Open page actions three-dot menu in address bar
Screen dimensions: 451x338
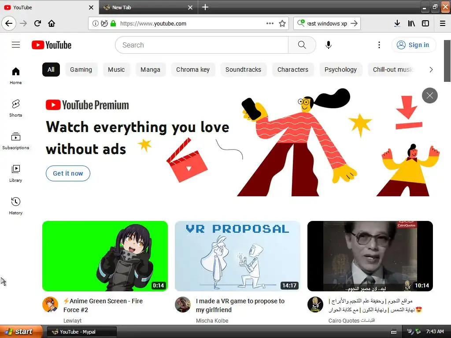tap(270, 23)
